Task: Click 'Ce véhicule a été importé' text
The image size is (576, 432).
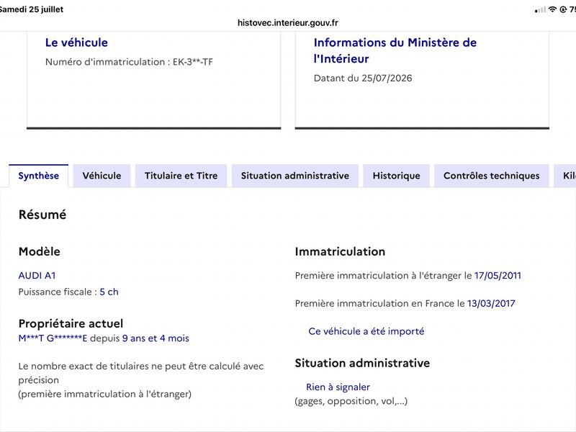Action: pyautogui.click(x=366, y=331)
